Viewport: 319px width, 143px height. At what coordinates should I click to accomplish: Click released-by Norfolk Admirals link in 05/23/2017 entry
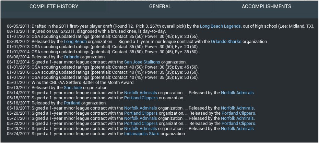[238, 129]
